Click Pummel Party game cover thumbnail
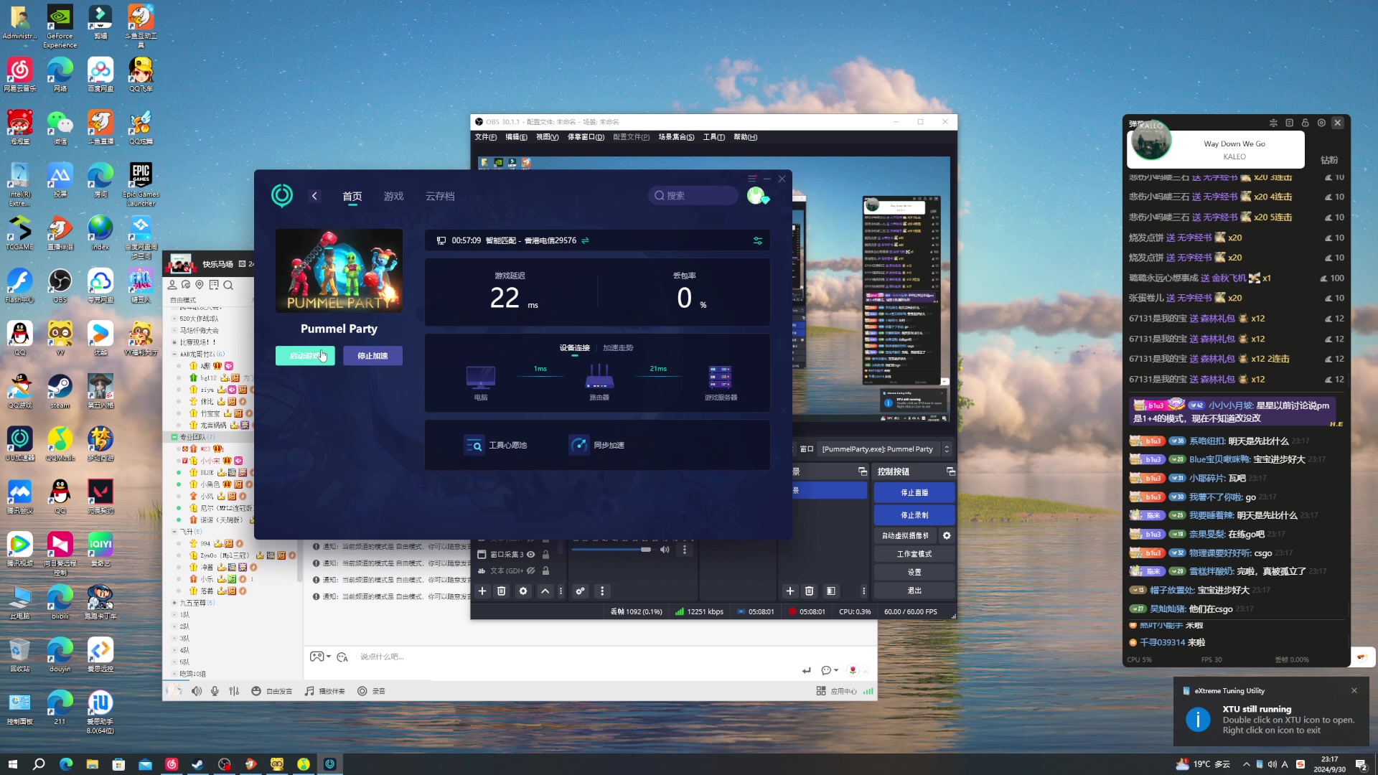 pos(339,271)
